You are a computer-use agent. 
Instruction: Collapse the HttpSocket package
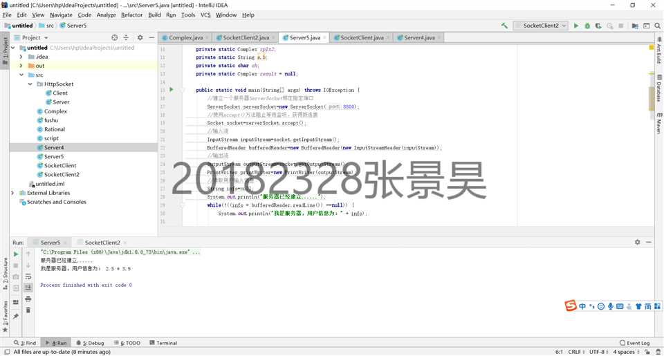30,84
